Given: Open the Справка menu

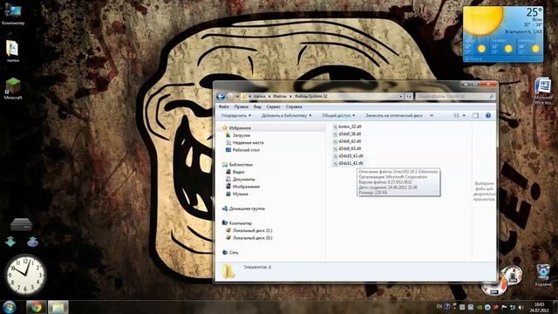Looking at the screenshot, I should click(x=294, y=106).
